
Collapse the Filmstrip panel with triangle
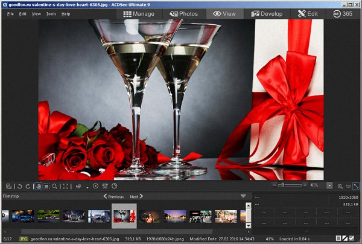243,196
